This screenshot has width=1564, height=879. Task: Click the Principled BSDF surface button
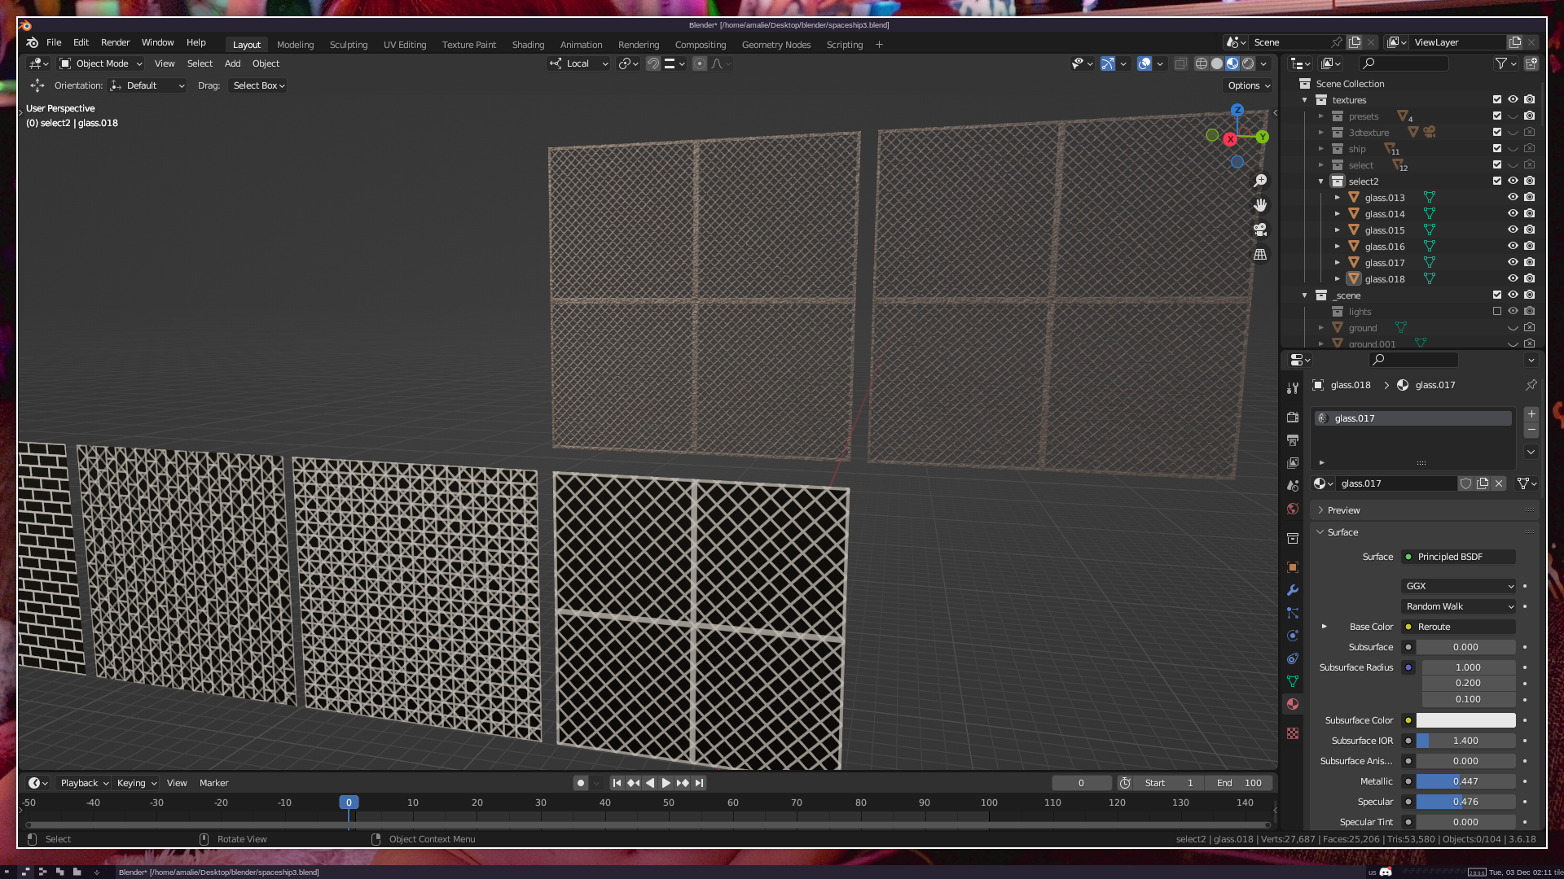(x=1458, y=557)
